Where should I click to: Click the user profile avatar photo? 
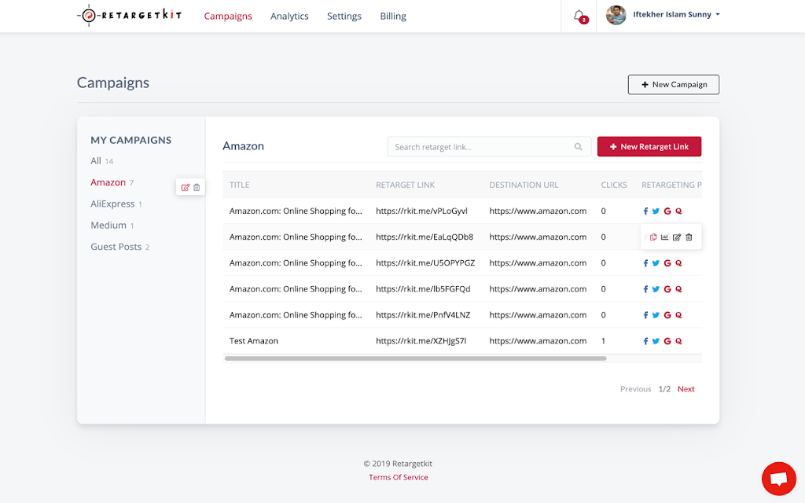616,15
